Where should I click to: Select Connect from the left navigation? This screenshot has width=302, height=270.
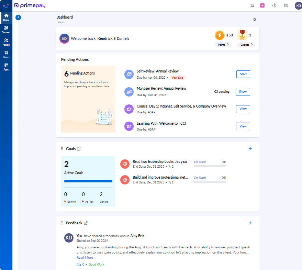tap(6, 30)
